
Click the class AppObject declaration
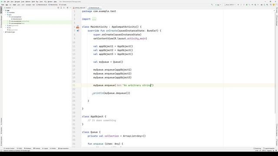tap(94, 117)
